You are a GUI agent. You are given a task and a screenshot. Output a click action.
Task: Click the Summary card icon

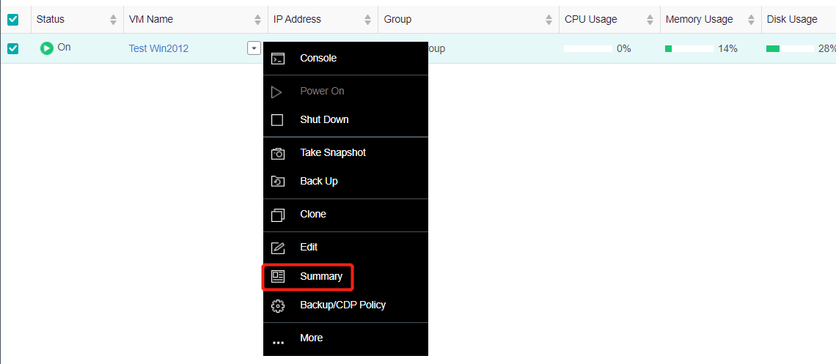[x=278, y=276]
